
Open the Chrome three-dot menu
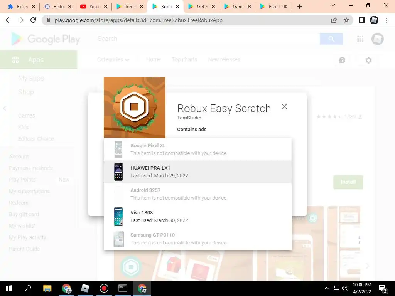point(387,20)
